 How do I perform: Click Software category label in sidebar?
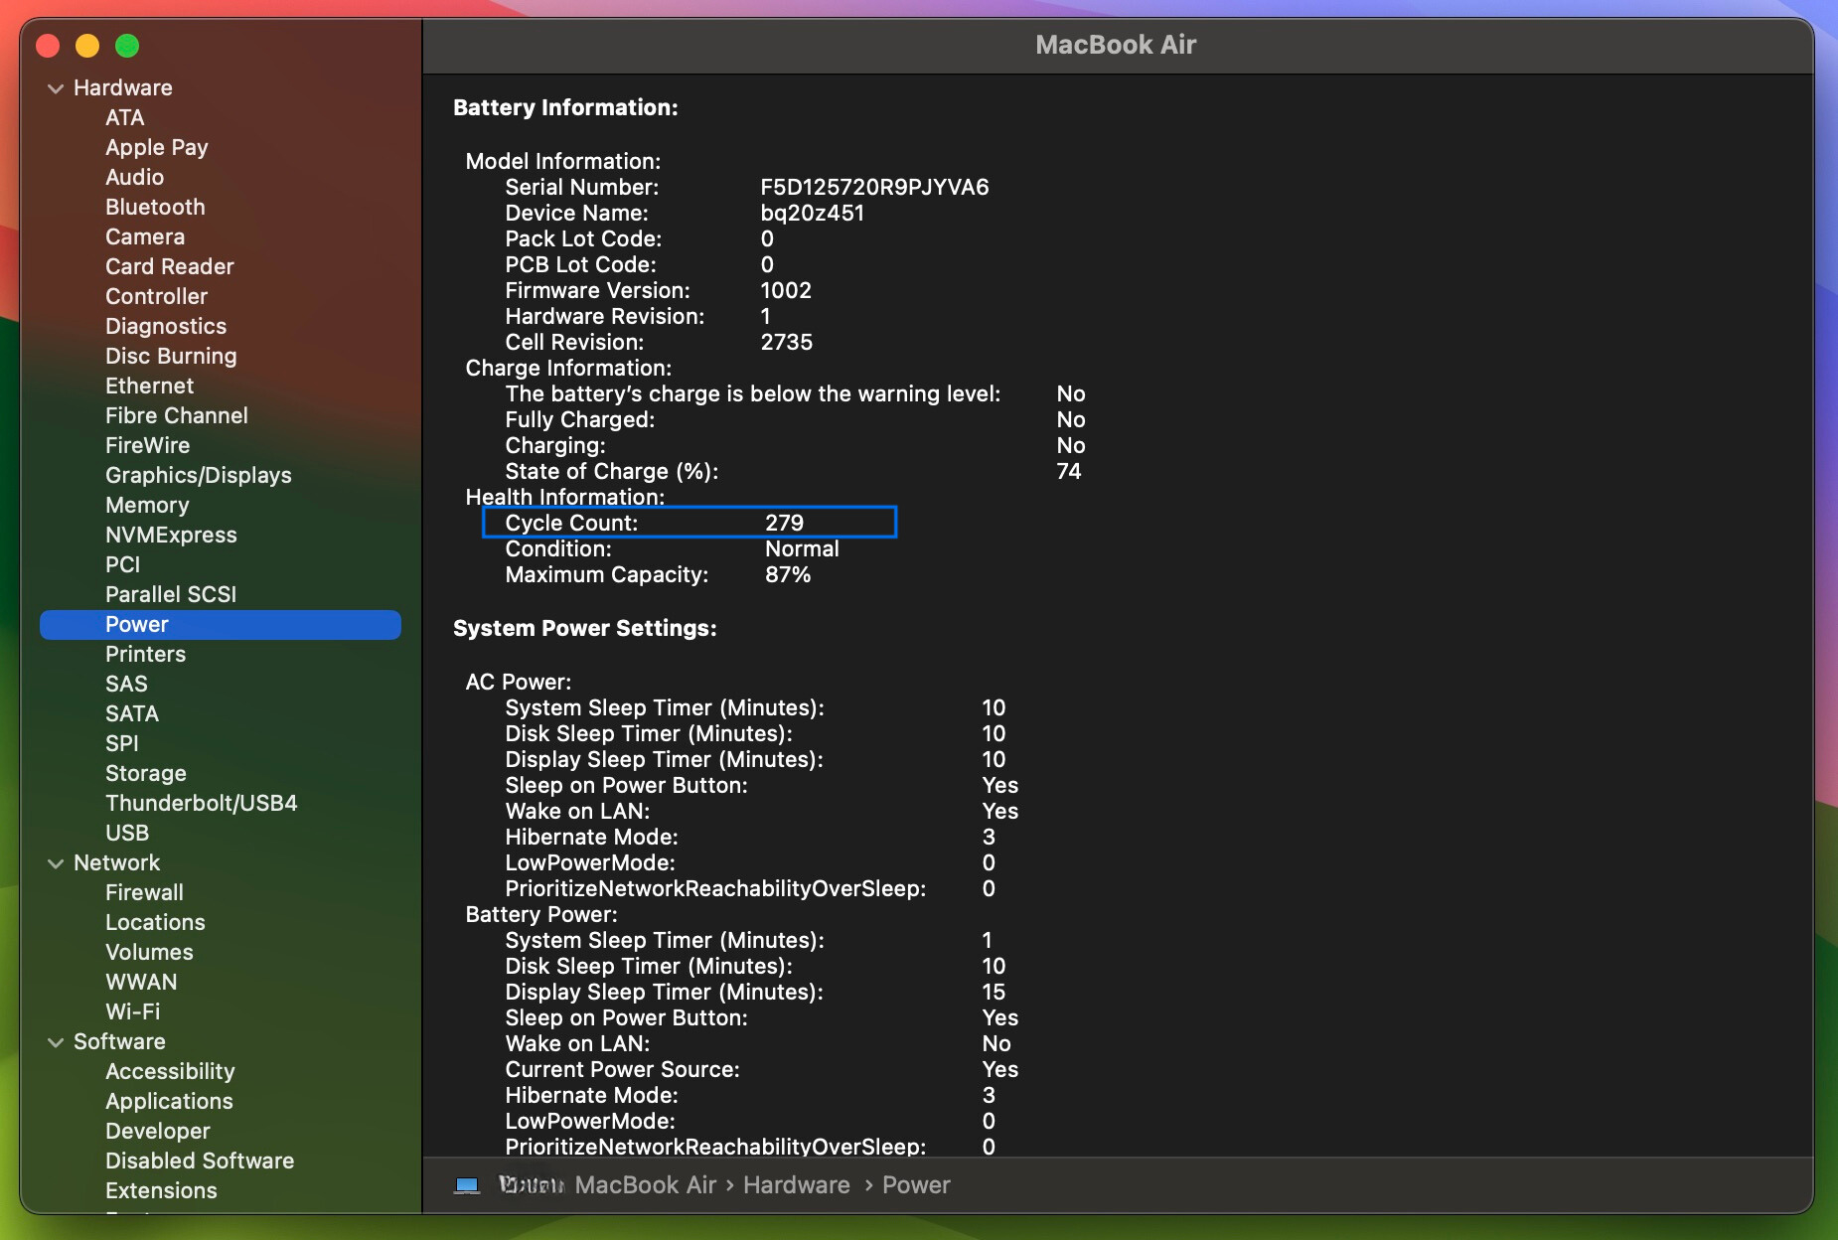(x=120, y=1041)
